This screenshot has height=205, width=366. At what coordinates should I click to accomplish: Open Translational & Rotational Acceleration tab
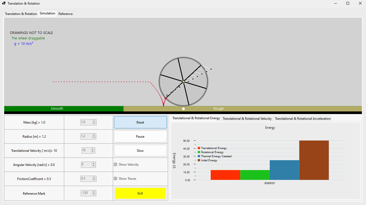(x=303, y=119)
